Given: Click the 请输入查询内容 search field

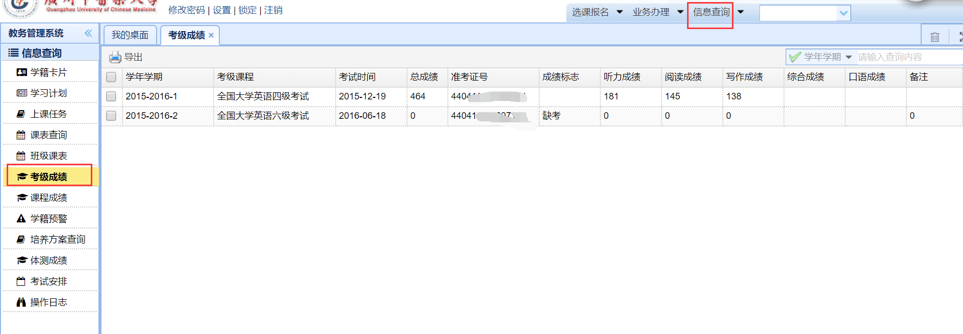Looking at the screenshot, I should [908, 57].
